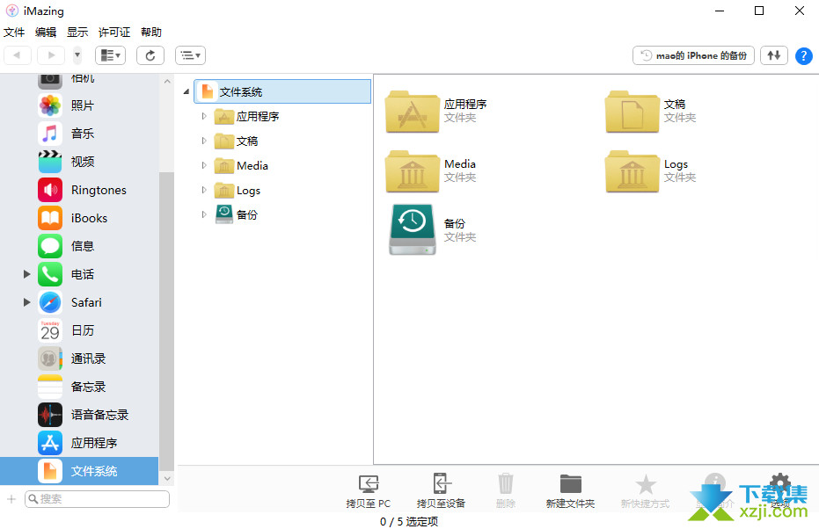The width and height of the screenshot is (819, 529).
Task: Click the Copy to Device icon (拷贝至设备)
Action: click(x=441, y=484)
